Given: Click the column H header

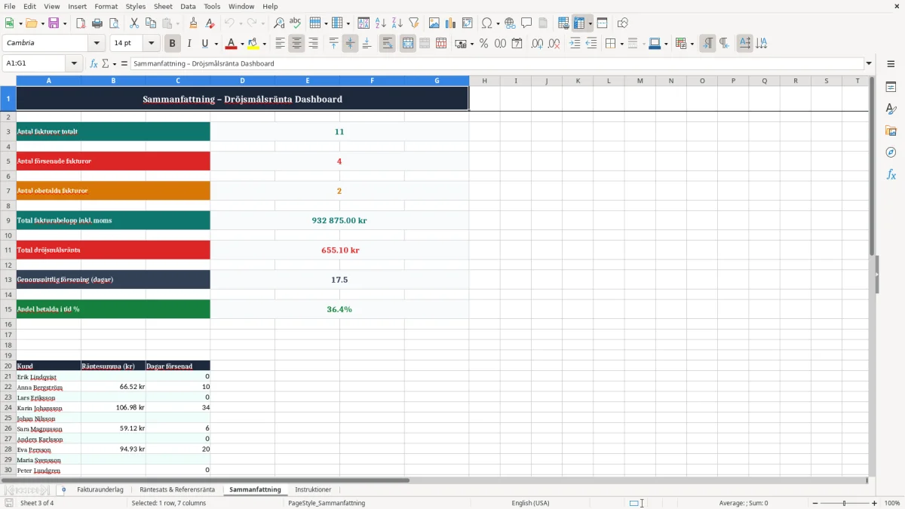Looking at the screenshot, I should coord(484,81).
